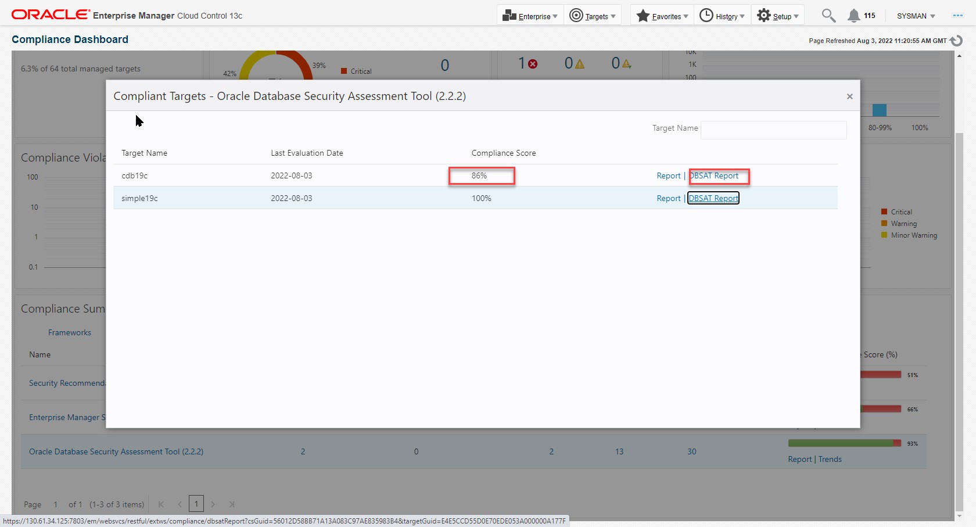Click the cdb19c target name
Image resolution: width=976 pixels, height=527 pixels.
(134, 175)
